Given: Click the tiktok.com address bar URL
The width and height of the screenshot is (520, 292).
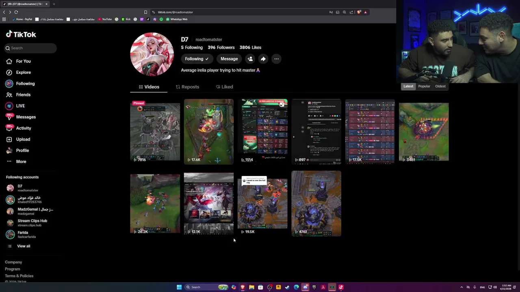Looking at the screenshot, I should (x=175, y=12).
